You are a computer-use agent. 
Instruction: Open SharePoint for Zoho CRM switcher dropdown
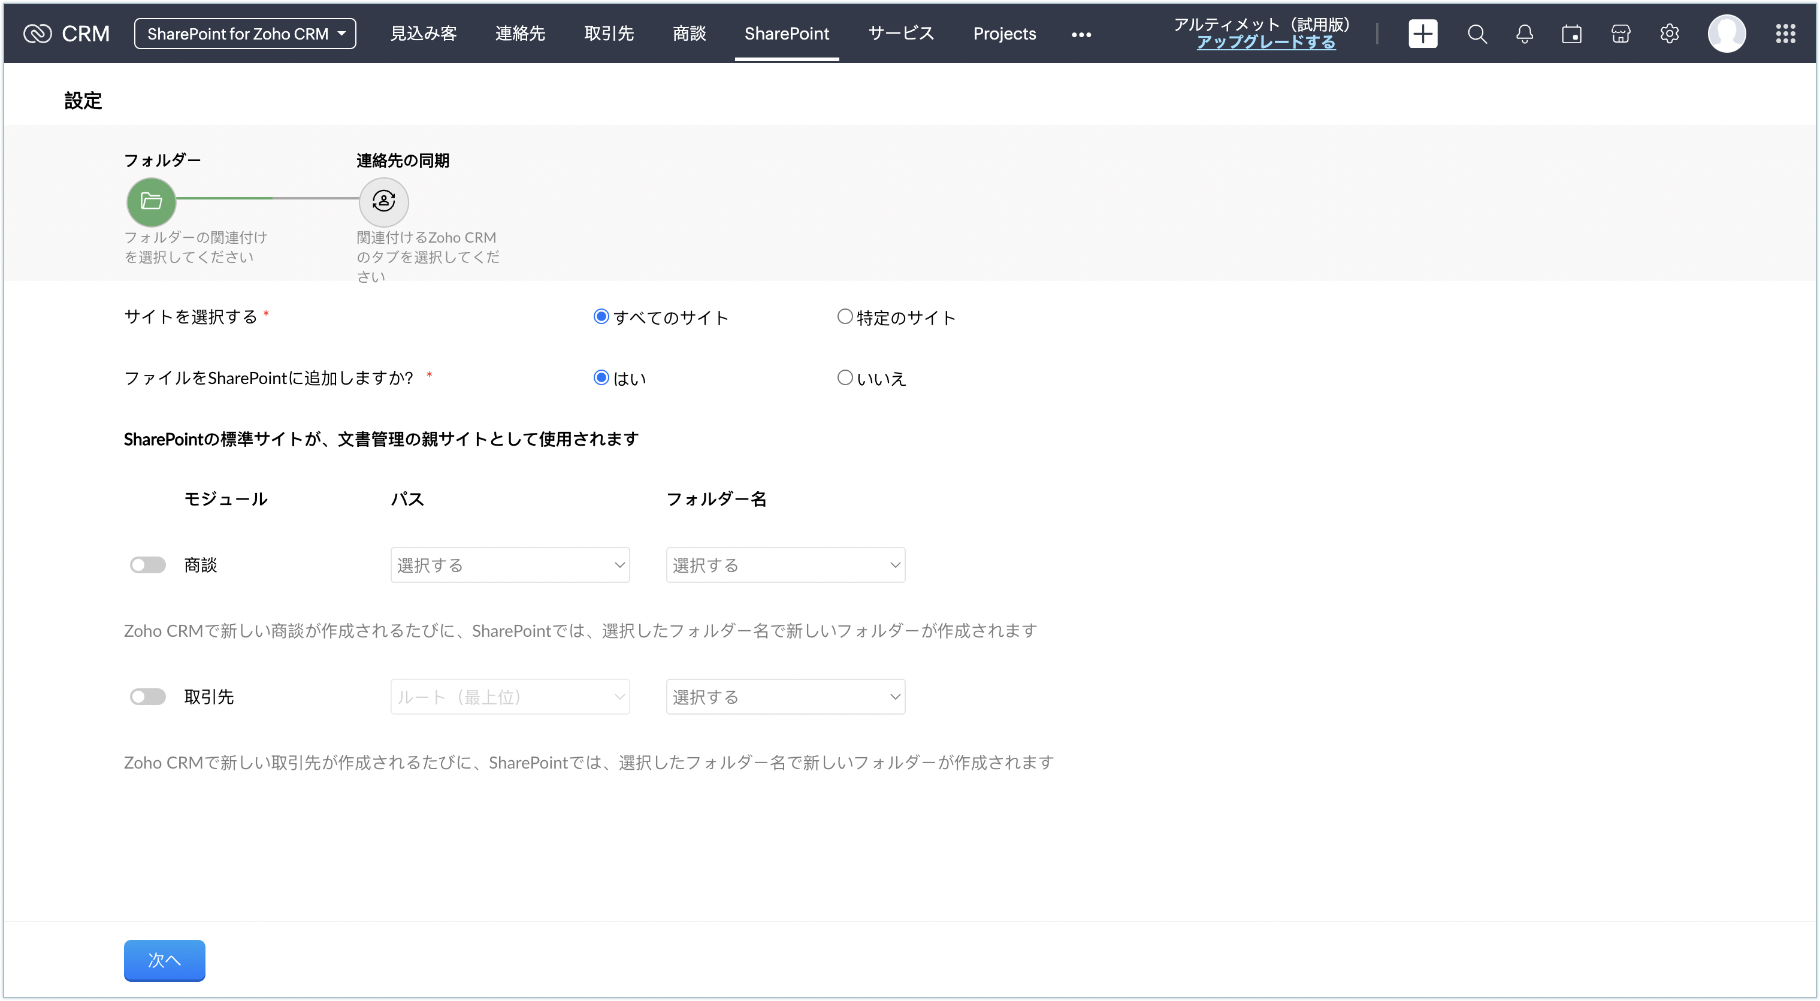click(x=245, y=33)
